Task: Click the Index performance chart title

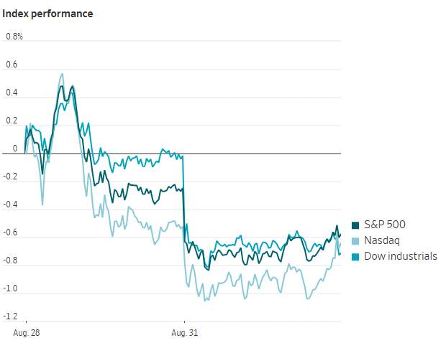Action: 47,14
